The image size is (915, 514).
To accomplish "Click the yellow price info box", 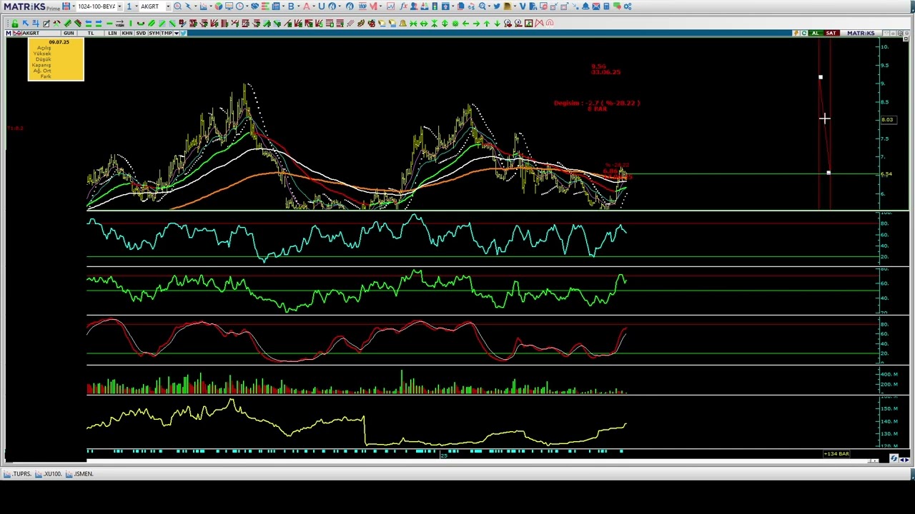I will click(56, 59).
